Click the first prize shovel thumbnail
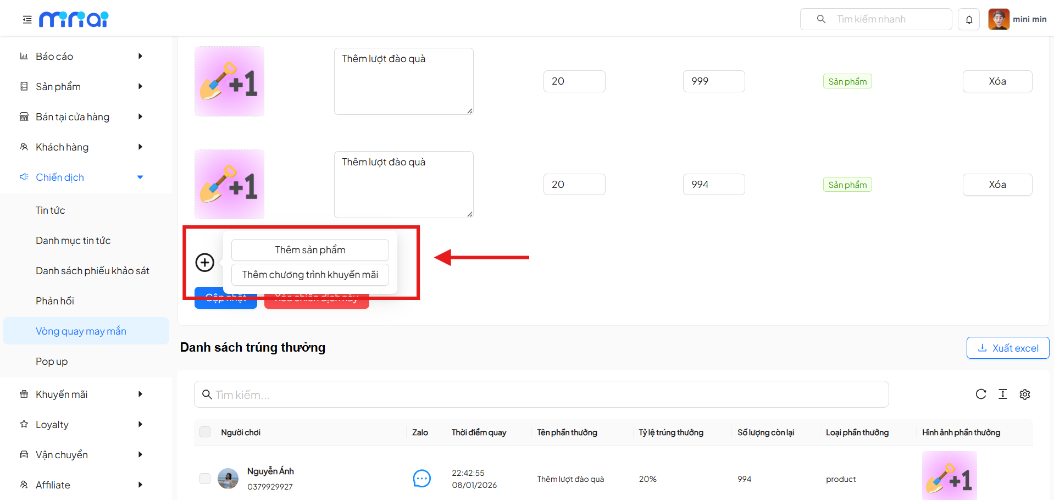1054x500 pixels. [x=229, y=81]
